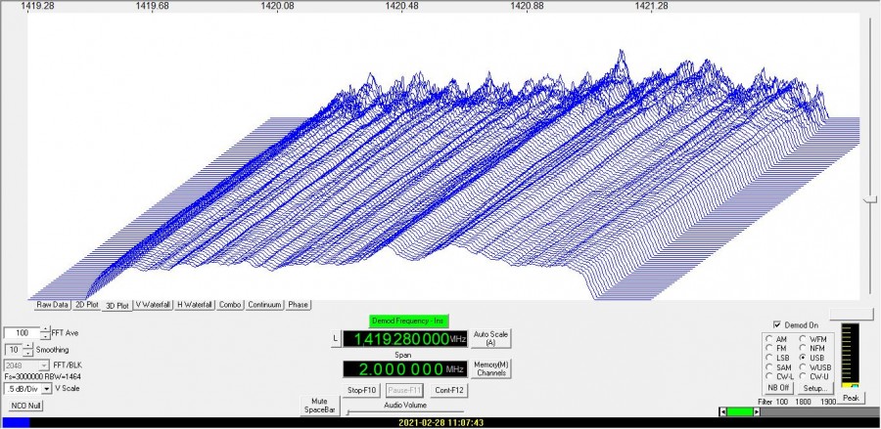Click left arrow of the filter scrollbar
Image resolution: width=881 pixels, height=429 pixels.
click(722, 412)
